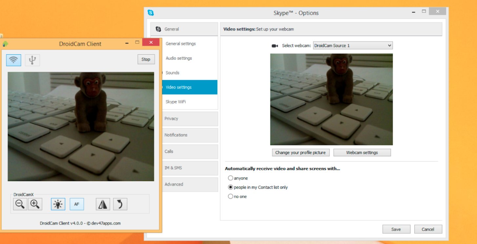The image size is (477, 244).
Task: Expand the Privacy settings section
Action: [x=171, y=119]
